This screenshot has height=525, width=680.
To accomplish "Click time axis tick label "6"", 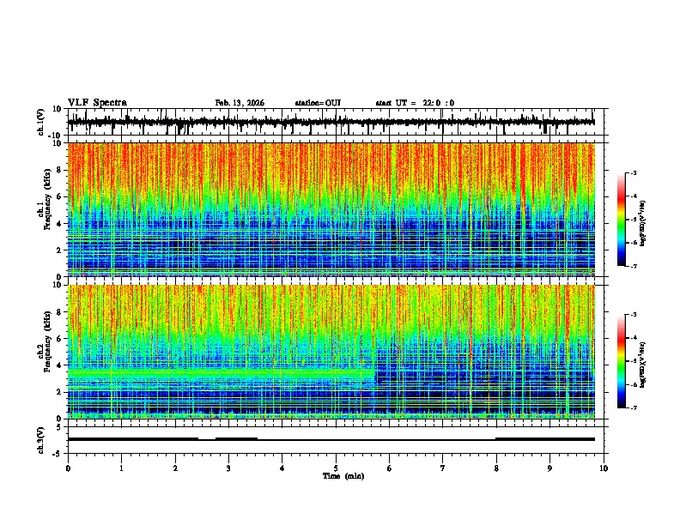I will coord(389,468).
